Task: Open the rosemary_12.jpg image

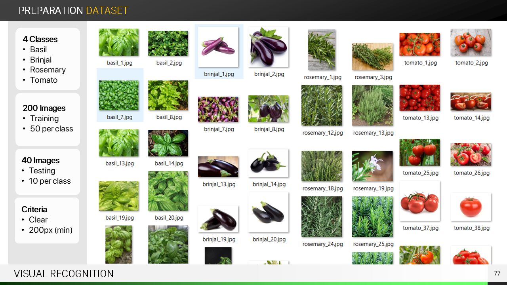Action: [322, 106]
